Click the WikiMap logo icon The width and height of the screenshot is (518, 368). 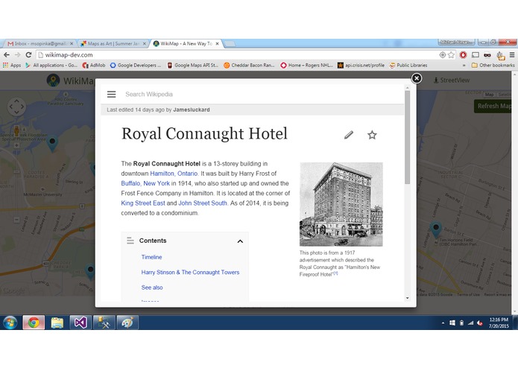click(53, 80)
